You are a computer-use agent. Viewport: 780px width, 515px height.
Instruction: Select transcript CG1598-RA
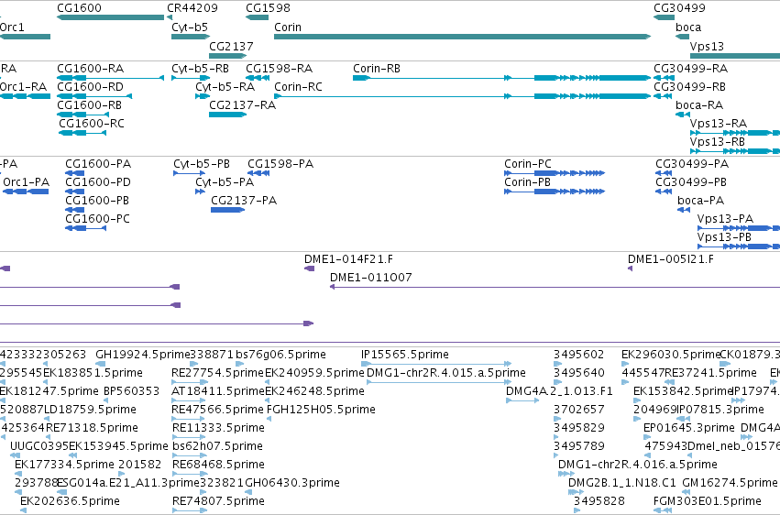258,78
